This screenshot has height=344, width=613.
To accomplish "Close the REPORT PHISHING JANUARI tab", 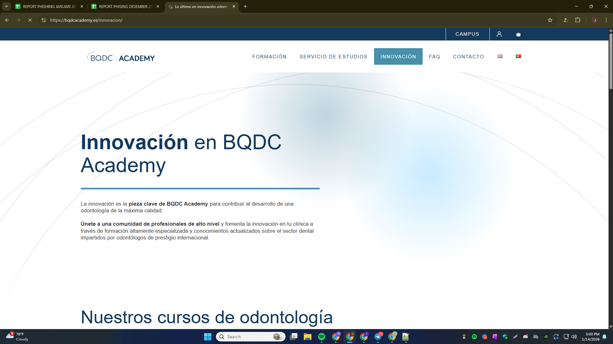I will coord(82,6).
